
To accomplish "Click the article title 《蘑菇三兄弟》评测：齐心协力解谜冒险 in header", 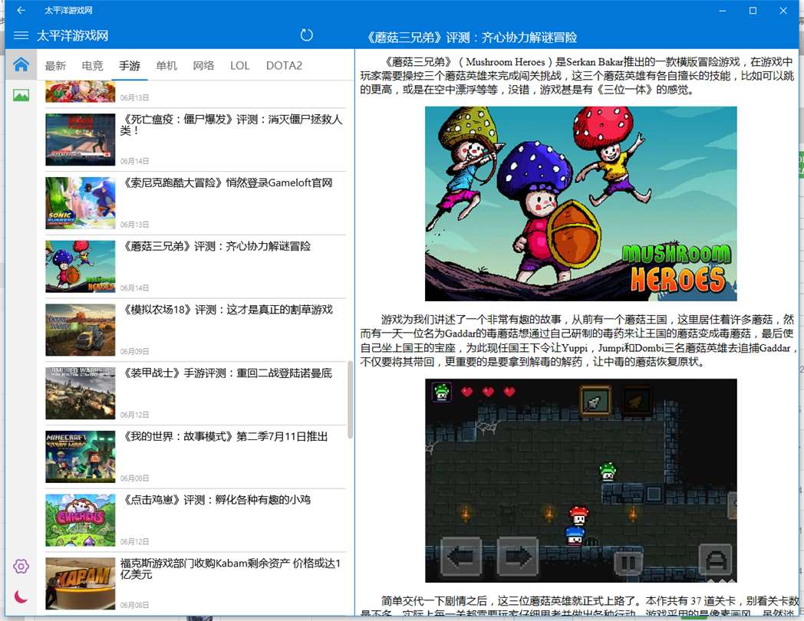I will coord(471,38).
